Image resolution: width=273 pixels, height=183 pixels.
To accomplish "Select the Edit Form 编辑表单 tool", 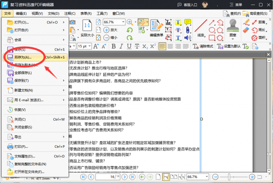I will (x=156, y=28).
